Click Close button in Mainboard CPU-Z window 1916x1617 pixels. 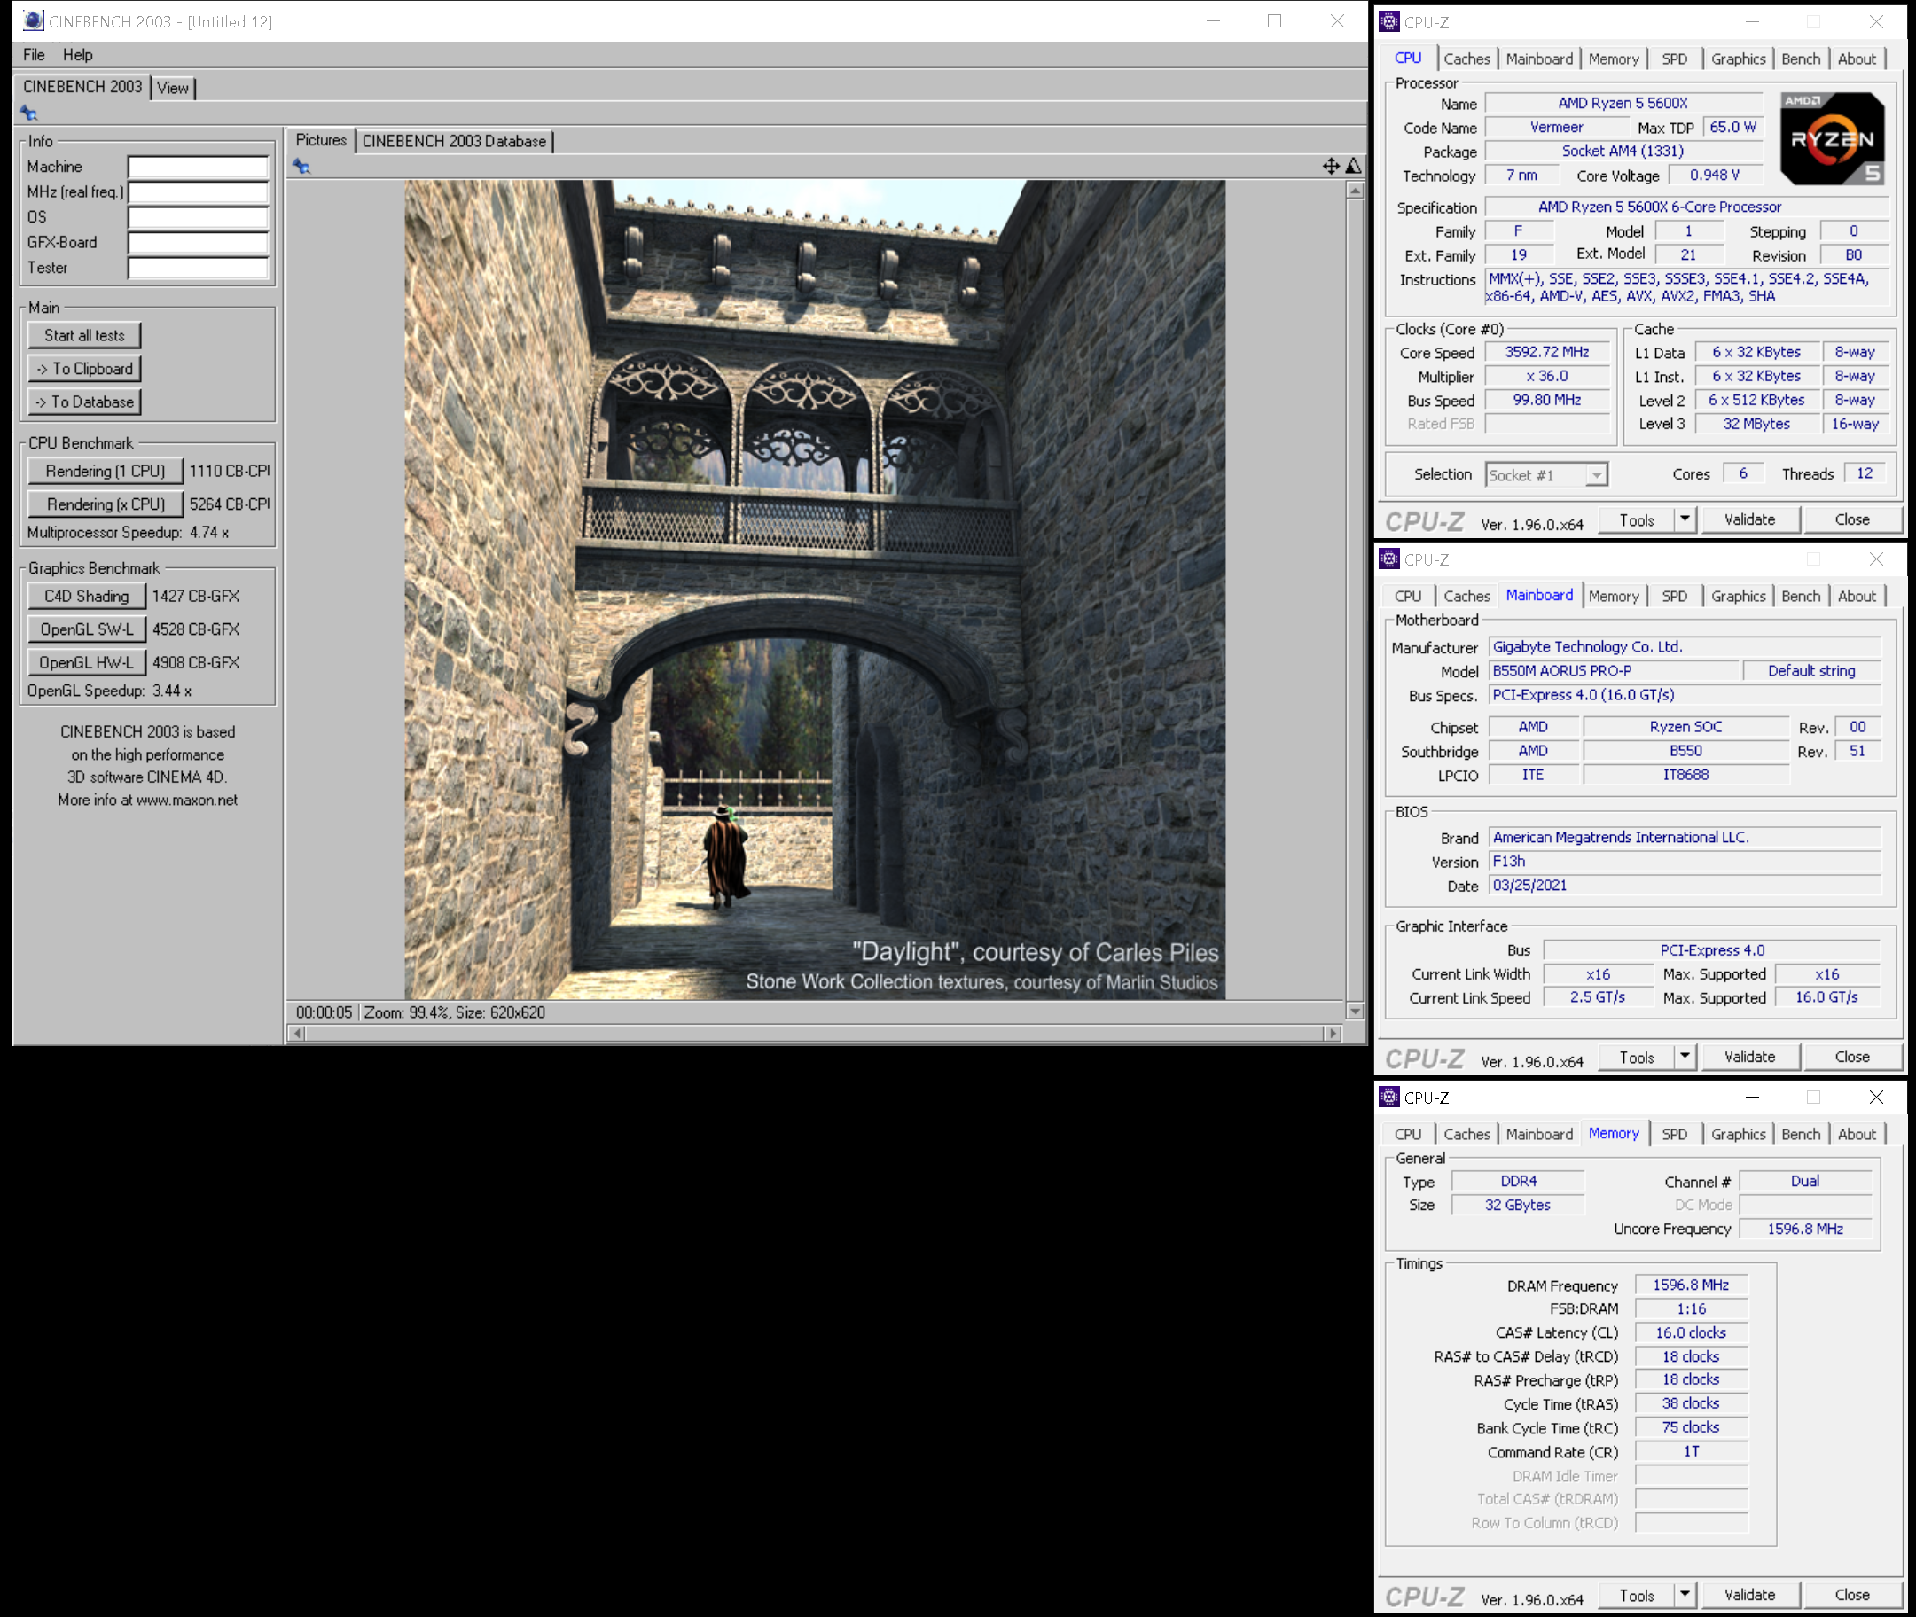click(1852, 1057)
